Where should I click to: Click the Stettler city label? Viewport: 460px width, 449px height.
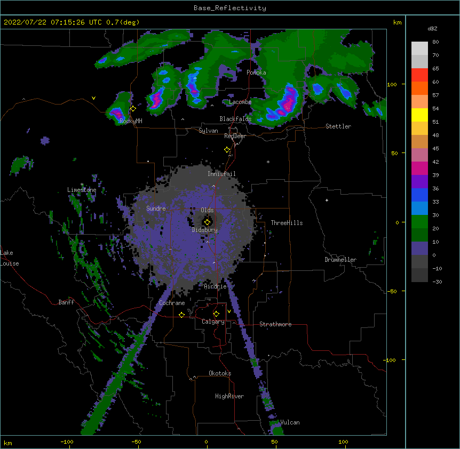pos(338,126)
